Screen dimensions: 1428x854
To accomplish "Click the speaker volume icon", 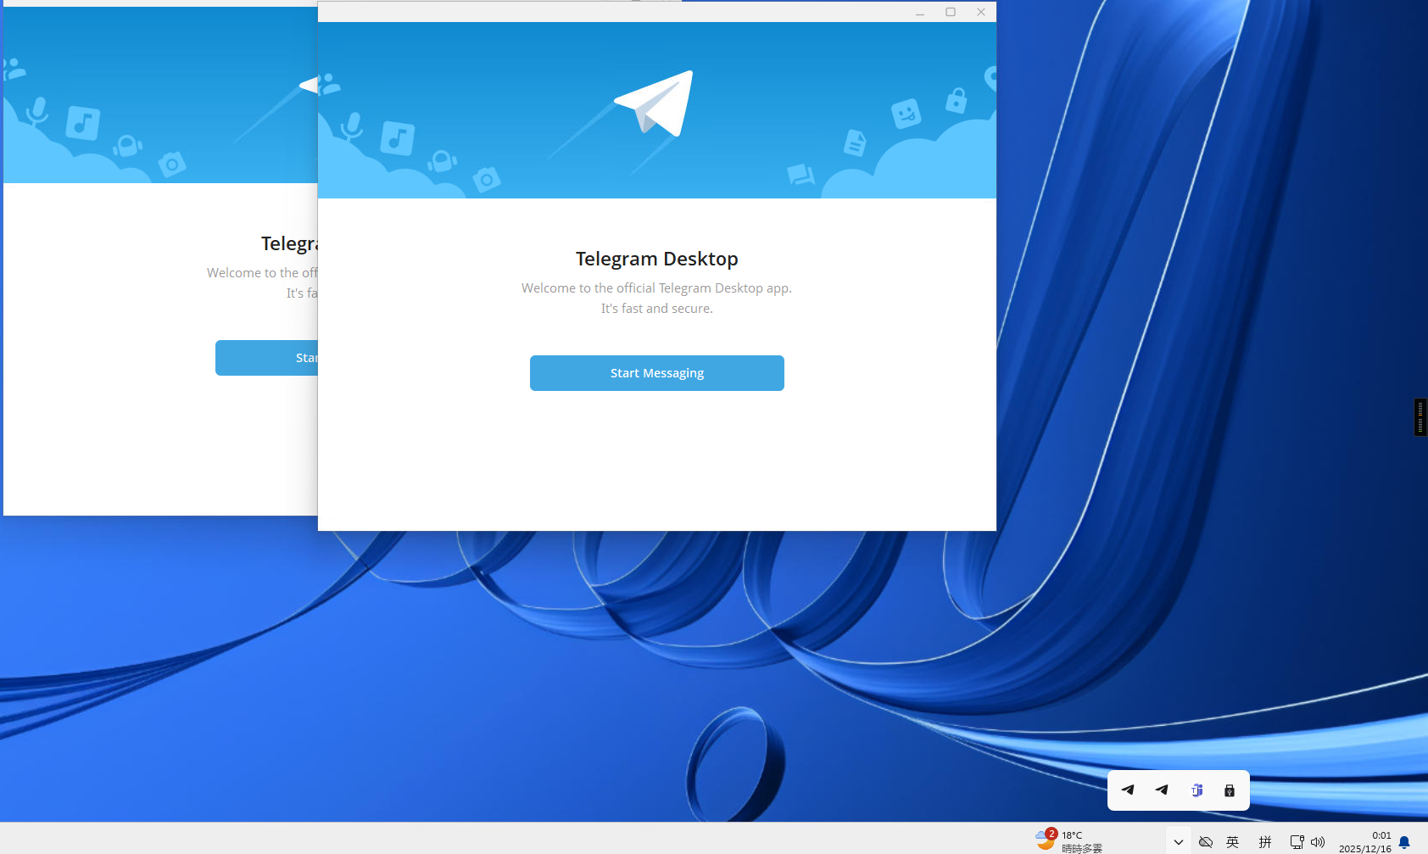I will point(1318,842).
